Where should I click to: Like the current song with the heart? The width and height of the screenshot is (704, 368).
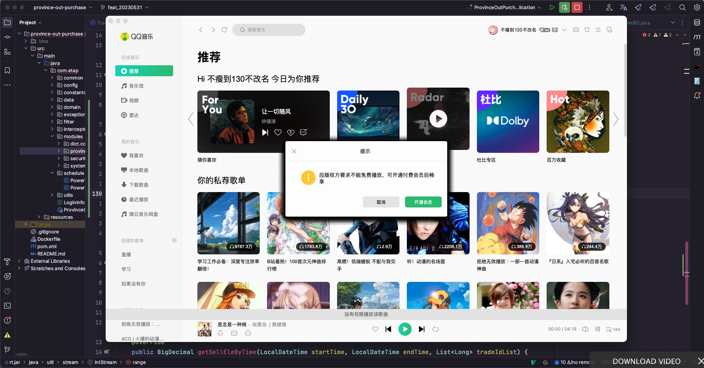(x=375, y=329)
